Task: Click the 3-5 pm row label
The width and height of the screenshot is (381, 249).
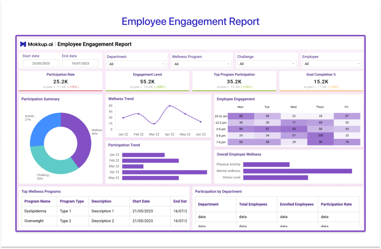Action: coord(220,129)
